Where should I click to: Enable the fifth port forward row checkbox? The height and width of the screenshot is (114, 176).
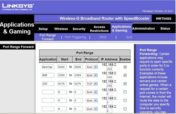[x=125, y=100]
